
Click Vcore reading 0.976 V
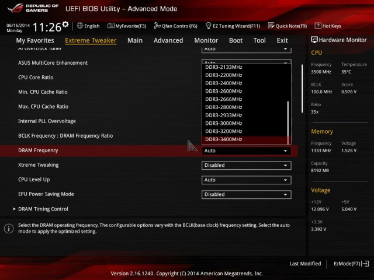point(349,92)
